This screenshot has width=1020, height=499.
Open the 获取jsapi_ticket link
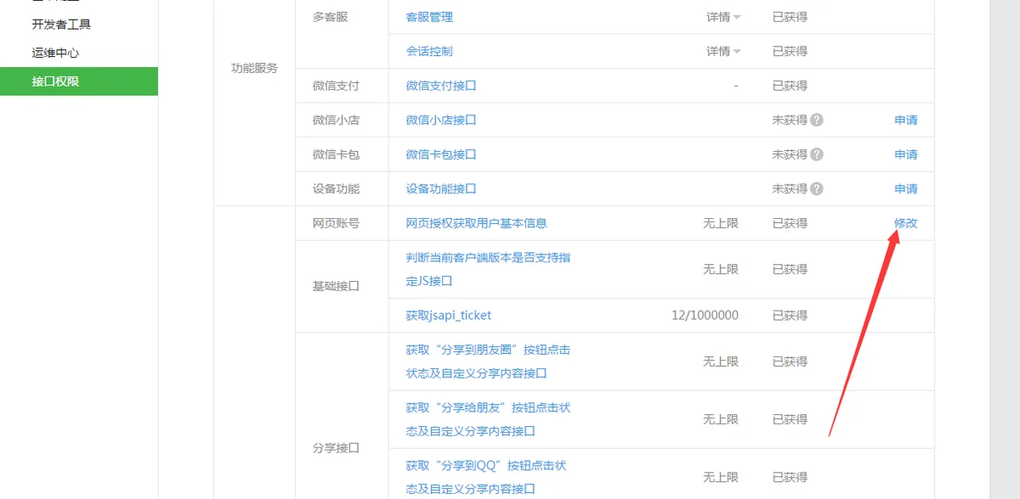pos(449,315)
